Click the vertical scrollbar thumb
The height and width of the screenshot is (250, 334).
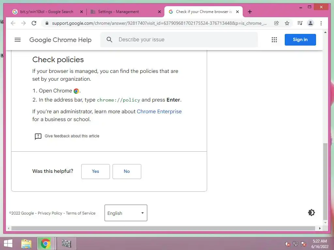325,182
